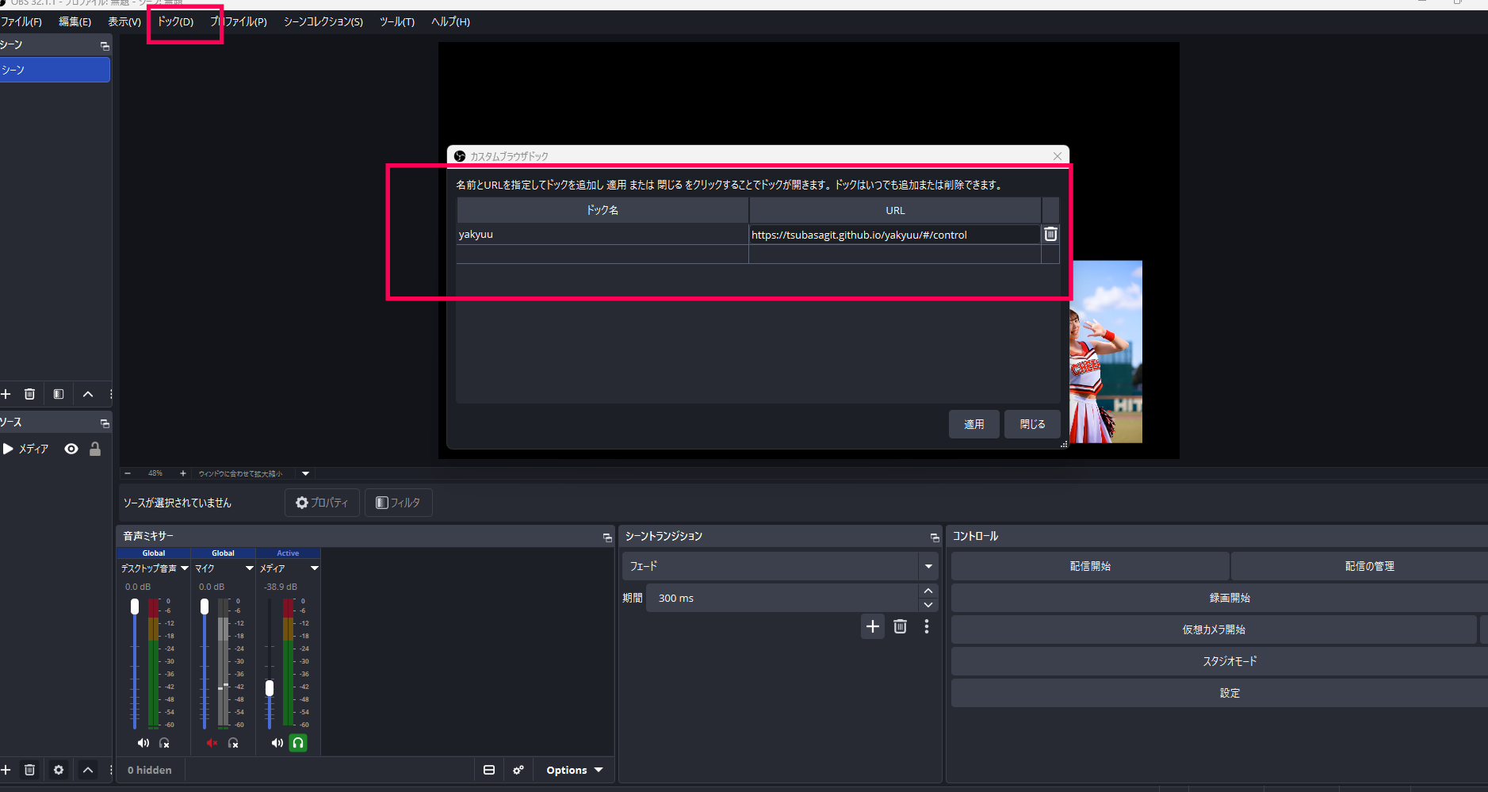This screenshot has width=1488, height=792.
Task: Remove transition using the trash icon
Action: click(900, 626)
